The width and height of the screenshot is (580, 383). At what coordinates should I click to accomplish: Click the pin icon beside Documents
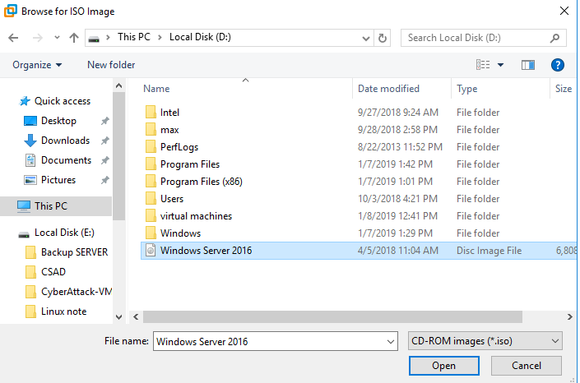point(105,160)
